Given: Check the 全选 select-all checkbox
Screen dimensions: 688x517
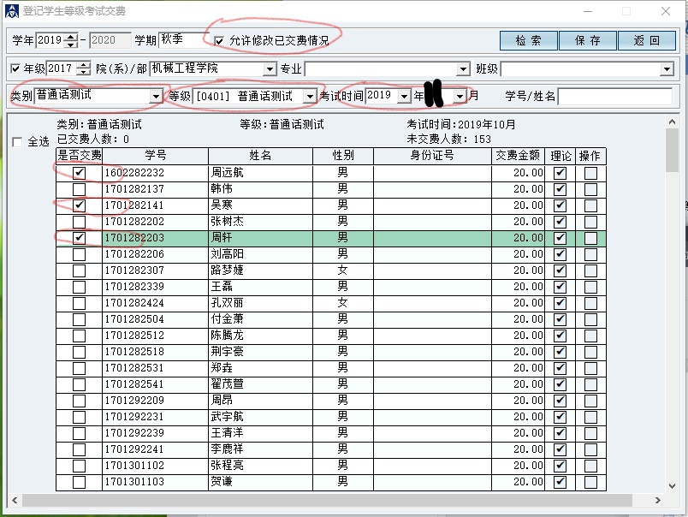Looking at the screenshot, I should [x=18, y=142].
